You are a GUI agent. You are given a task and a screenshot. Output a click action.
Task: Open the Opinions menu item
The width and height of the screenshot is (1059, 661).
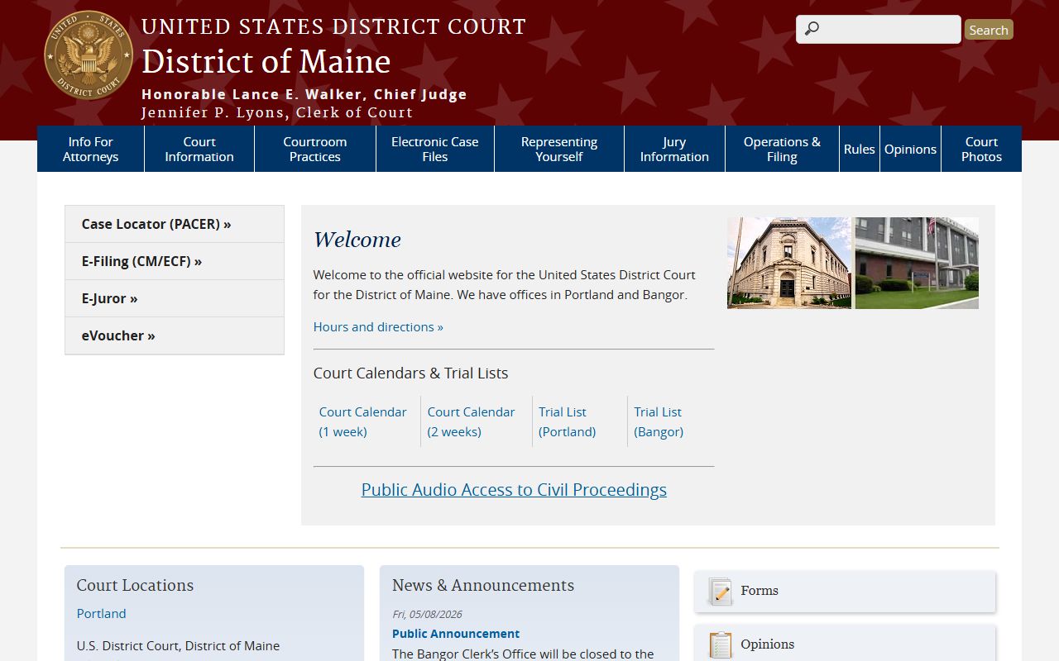[910, 149]
